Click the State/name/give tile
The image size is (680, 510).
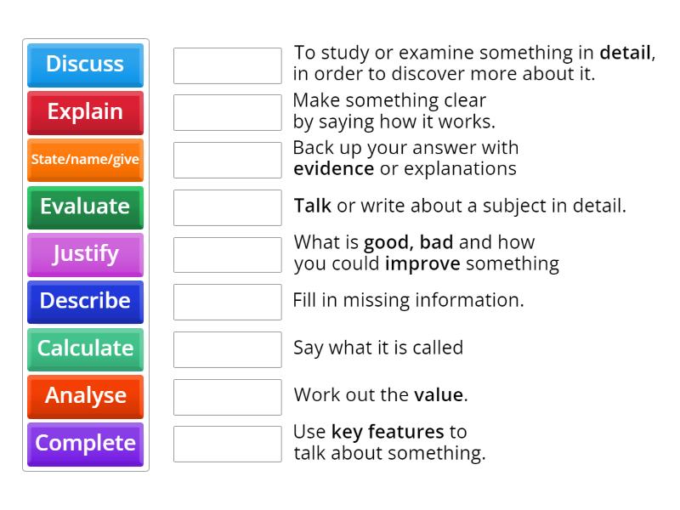pos(84,159)
